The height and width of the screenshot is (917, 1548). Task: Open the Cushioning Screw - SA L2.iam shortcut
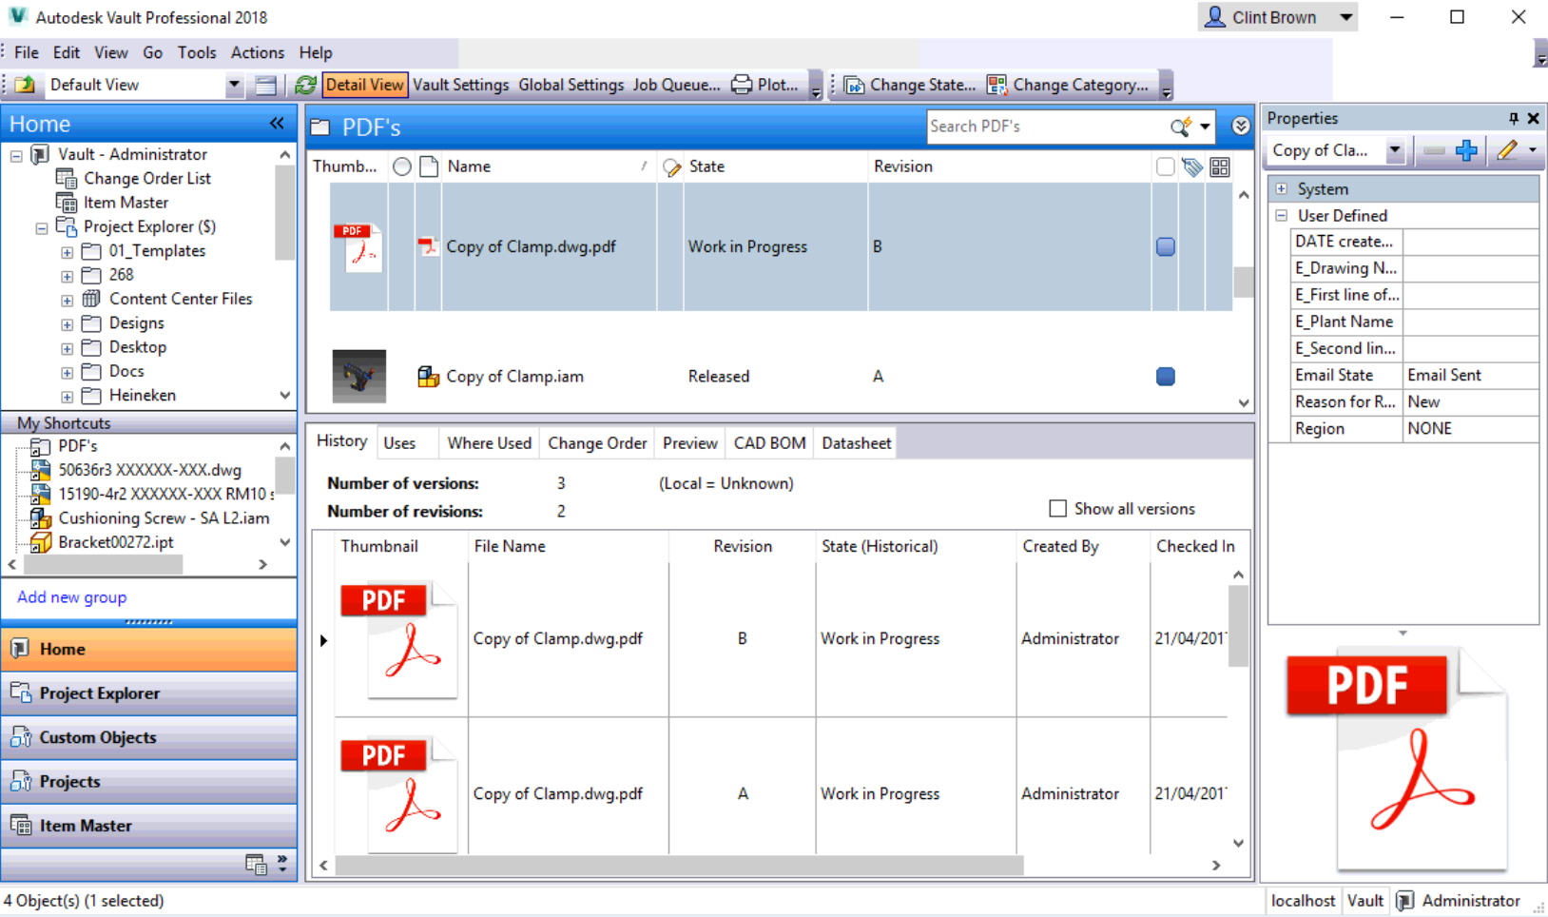(164, 518)
